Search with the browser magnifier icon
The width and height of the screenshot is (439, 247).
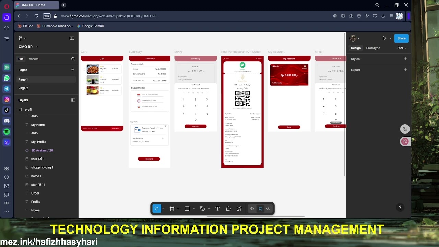click(x=377, y=5)
